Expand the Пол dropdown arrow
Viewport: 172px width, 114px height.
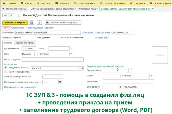36,54
